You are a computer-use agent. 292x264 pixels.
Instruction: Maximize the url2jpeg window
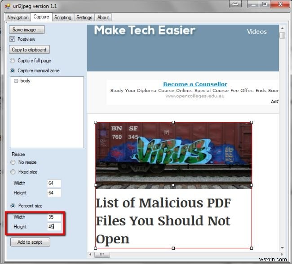tap(265, 4)
